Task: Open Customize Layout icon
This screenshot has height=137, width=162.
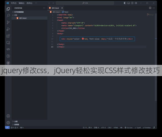Action: point(136,3)
